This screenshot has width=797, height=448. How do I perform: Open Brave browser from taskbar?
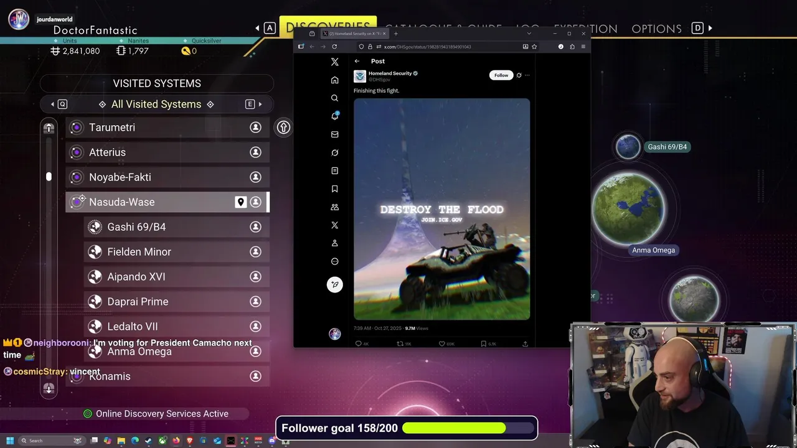click(190, 441)
